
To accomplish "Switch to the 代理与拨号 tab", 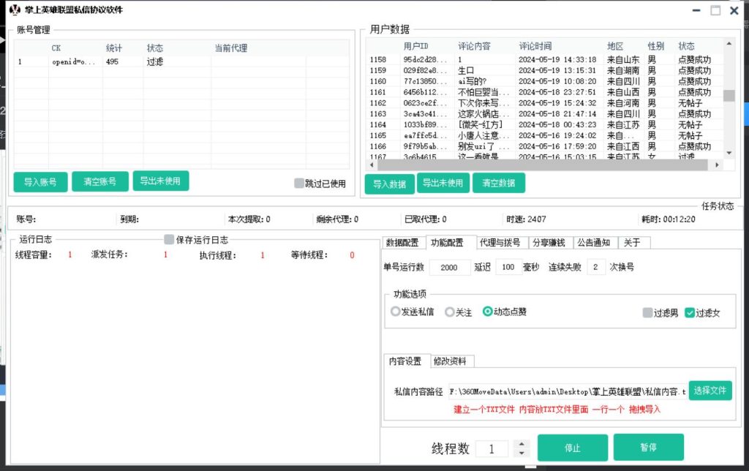I will click(500, 243).
